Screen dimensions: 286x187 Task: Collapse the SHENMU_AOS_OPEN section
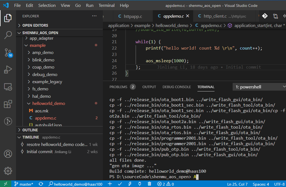point(59,33)
